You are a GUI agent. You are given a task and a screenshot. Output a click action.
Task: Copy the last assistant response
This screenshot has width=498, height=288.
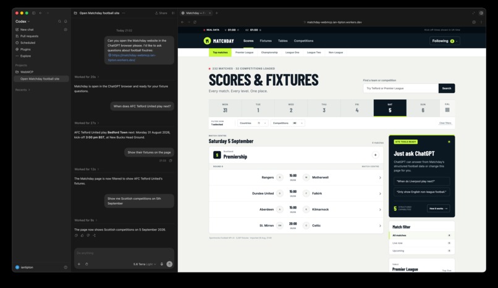tap(76, 236)
